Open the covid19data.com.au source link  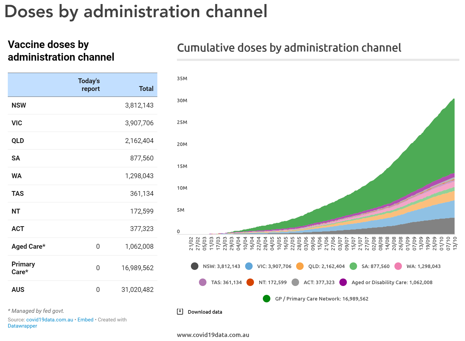(50, 320)
